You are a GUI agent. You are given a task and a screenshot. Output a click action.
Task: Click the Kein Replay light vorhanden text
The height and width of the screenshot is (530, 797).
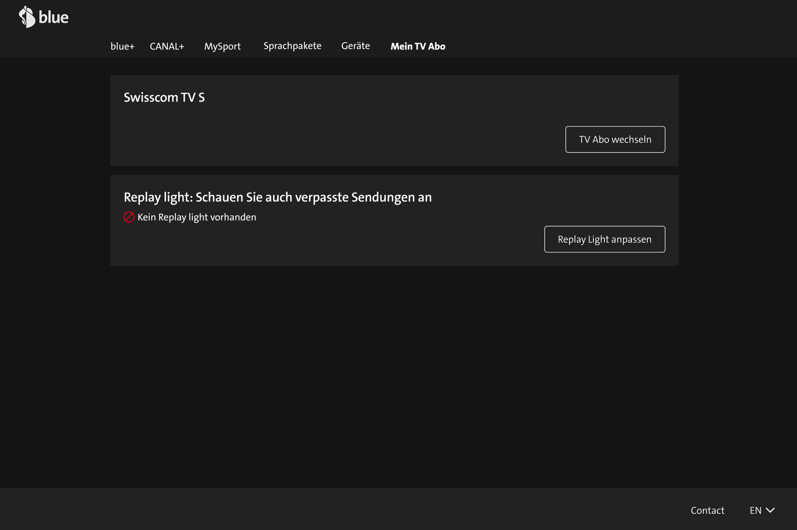(197, 217)
